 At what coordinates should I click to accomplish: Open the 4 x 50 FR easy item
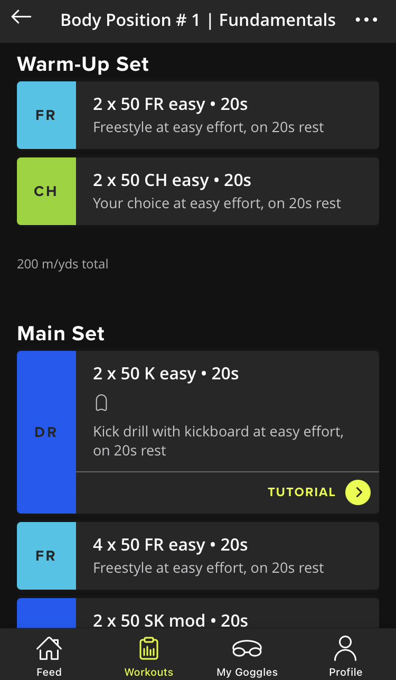pyautogui.click(x=198, y=556)
